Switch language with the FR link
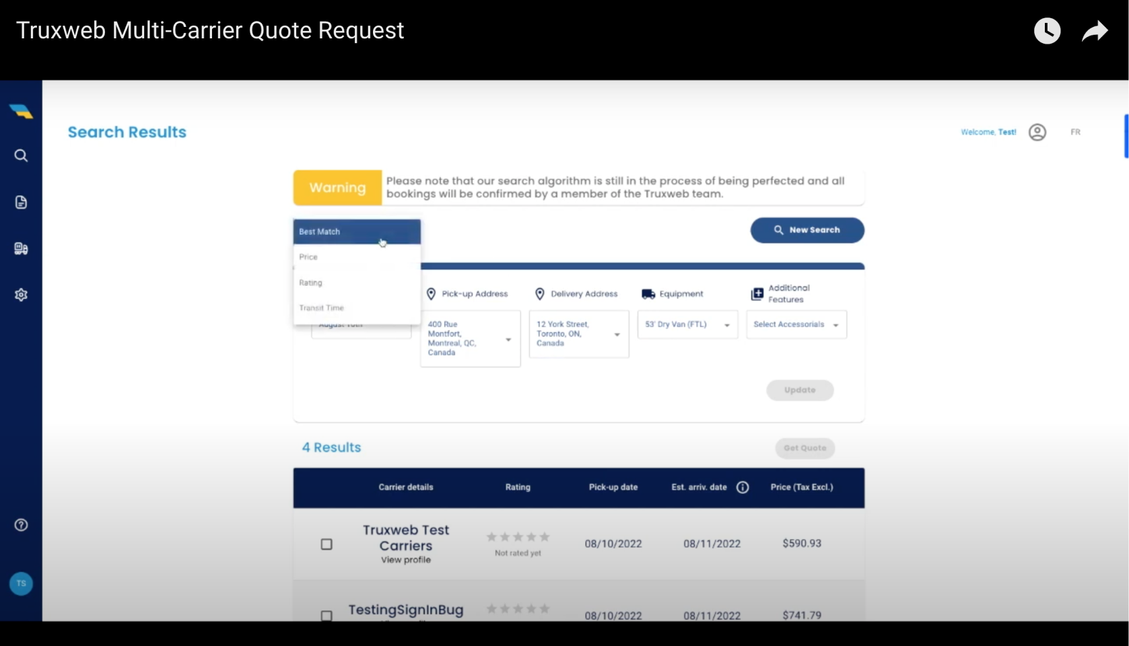 coord(1076,132)
